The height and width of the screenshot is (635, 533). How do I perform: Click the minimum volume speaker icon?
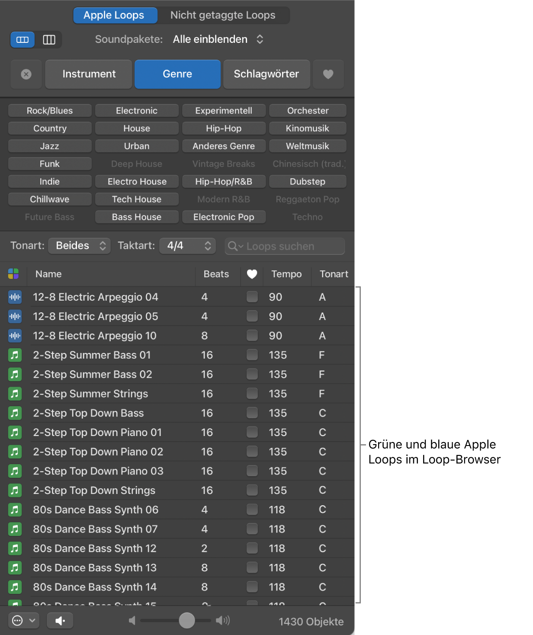click(132, 621)
